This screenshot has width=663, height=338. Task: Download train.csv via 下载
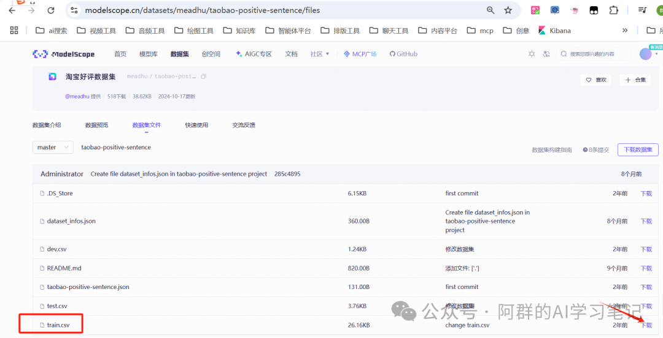pos(646,325)
